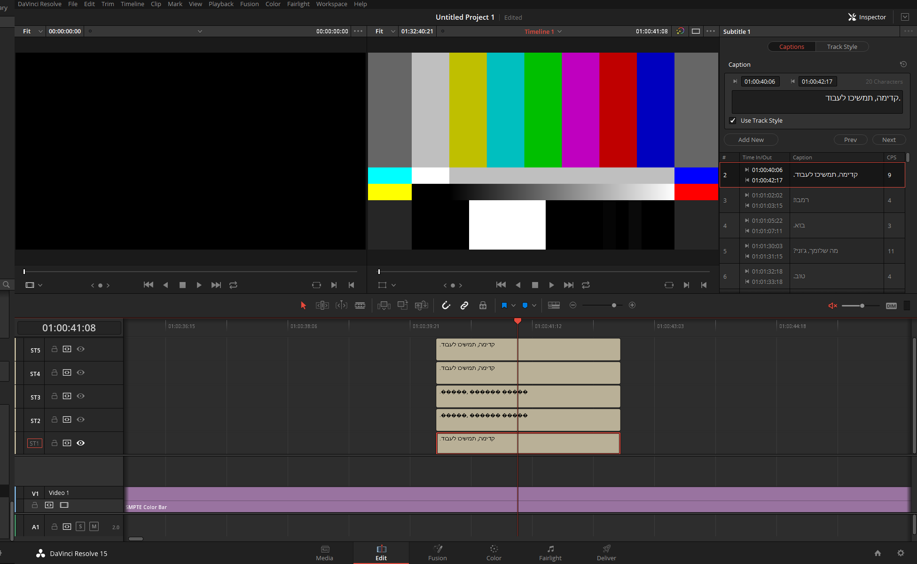
Task: Add a blue Flag to clip
Action: (x=504, y=305)
